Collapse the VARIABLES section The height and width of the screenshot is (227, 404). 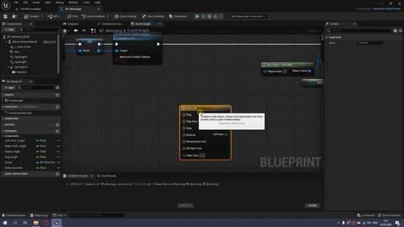3,131
